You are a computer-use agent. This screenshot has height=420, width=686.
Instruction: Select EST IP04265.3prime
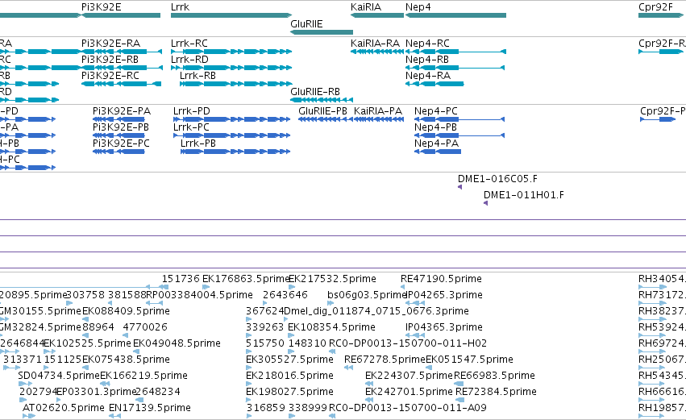pyautogui.click(x=444, y=295)
